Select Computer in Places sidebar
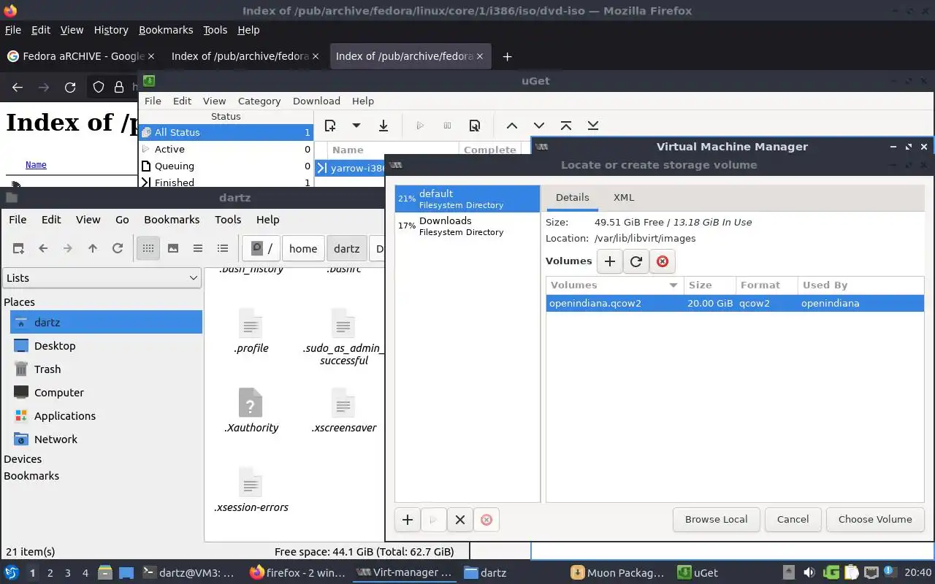 tap(106, 393)
